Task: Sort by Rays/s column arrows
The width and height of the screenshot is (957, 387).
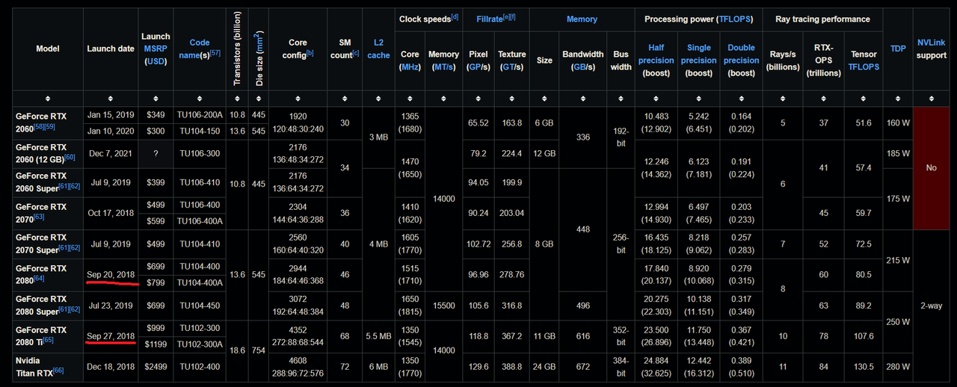Action: (x=783, y=99)
